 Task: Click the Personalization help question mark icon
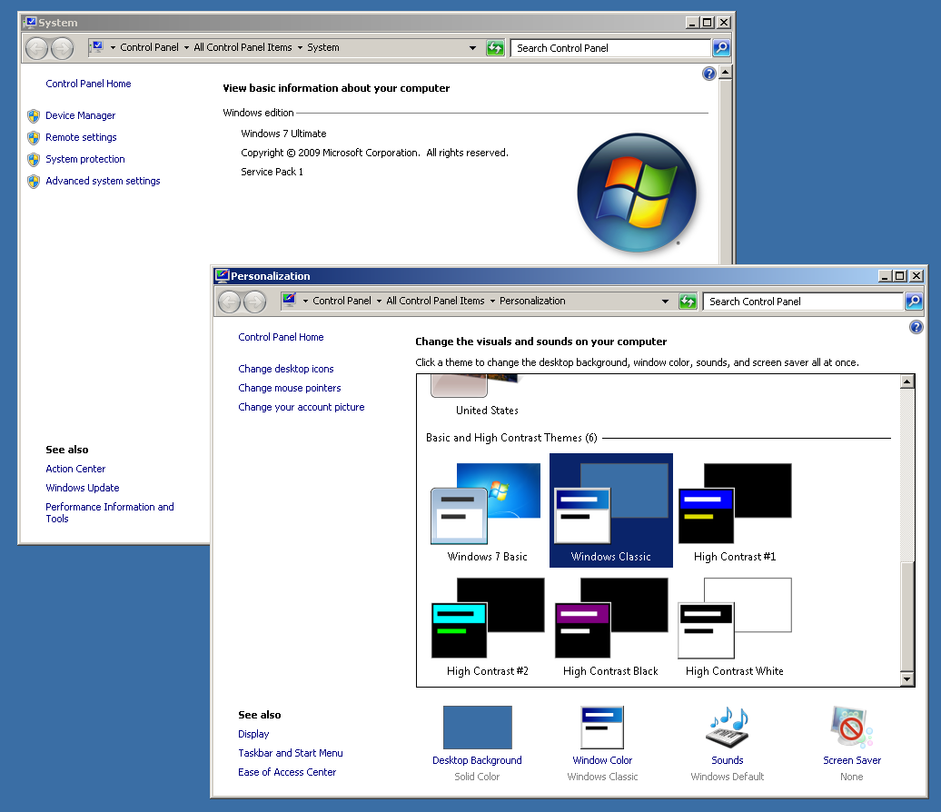[916, 327]
